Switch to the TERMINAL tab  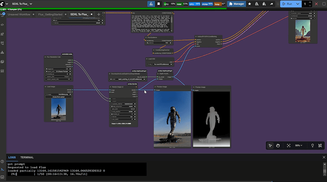point(27,158)
